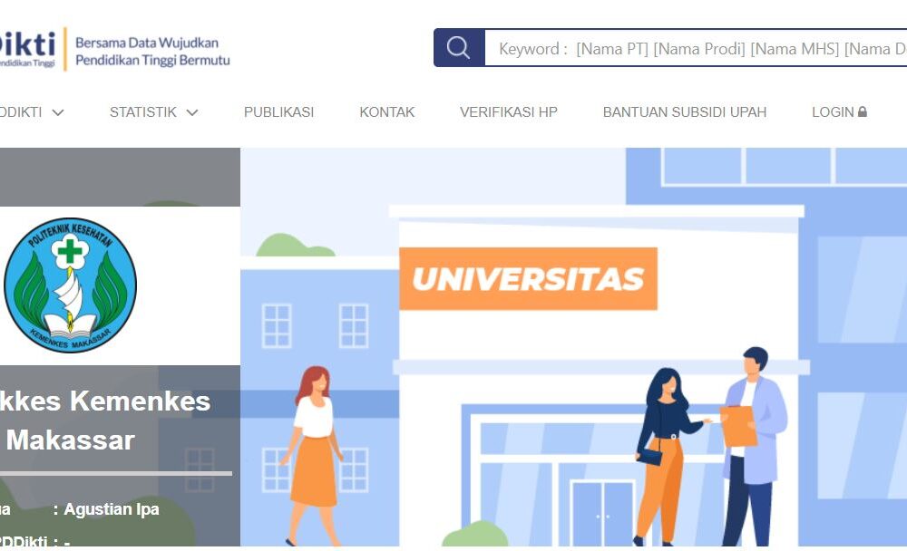Screen dimensions: 907x551
Task: Click the orange UNIVERSITAS sign banner
Action: 528,279
